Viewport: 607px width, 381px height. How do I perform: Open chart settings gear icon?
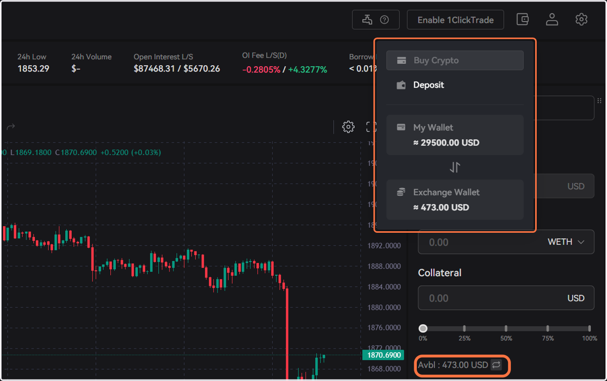[x=348, y=126]
